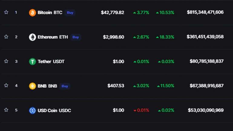This screenshot has height=131, width=233.
Task: Toggle the star next to USD Coin
Action: (x=6, y=110)
